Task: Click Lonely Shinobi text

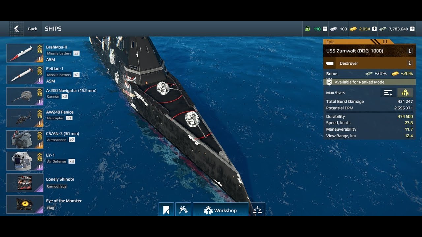Action: 60,179
